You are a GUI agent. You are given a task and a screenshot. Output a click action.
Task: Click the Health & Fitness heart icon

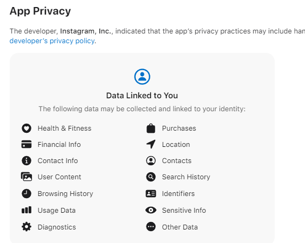26,128
